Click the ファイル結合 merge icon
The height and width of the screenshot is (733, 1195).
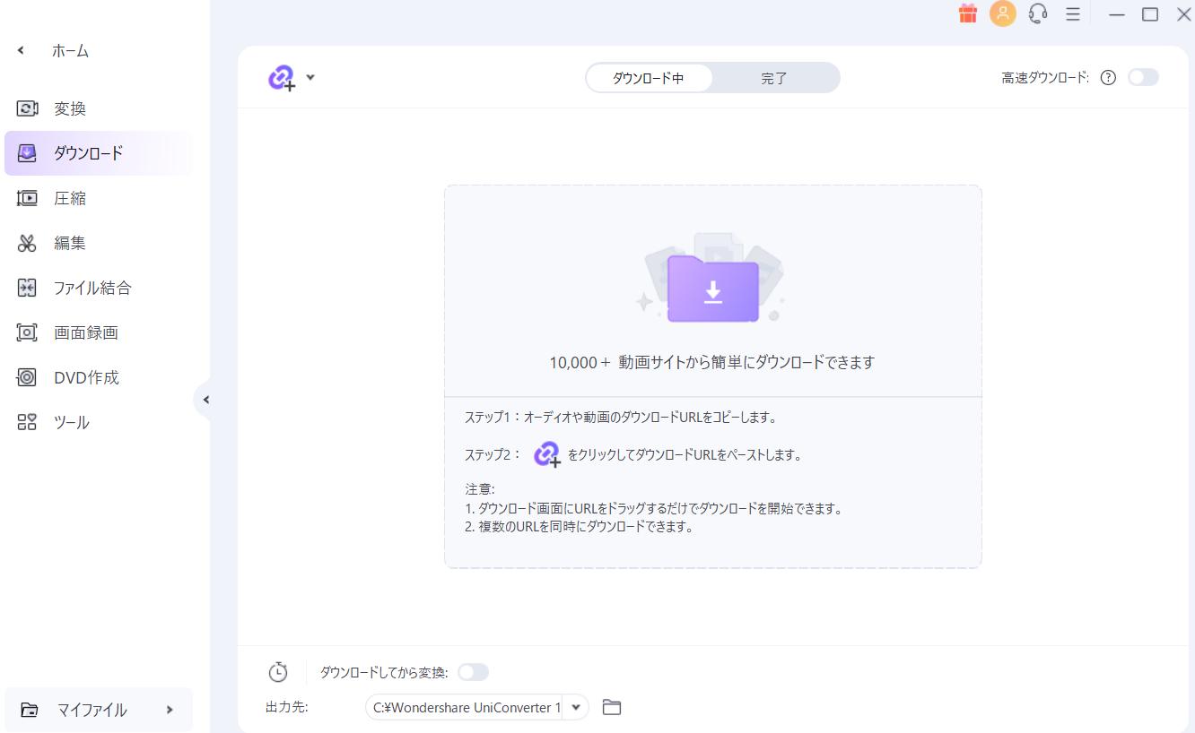pyautogui.click(x=27, y=288)
